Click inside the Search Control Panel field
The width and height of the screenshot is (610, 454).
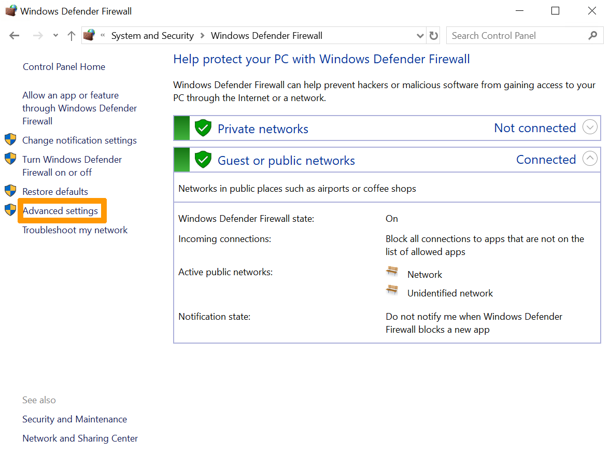[513, 35]
